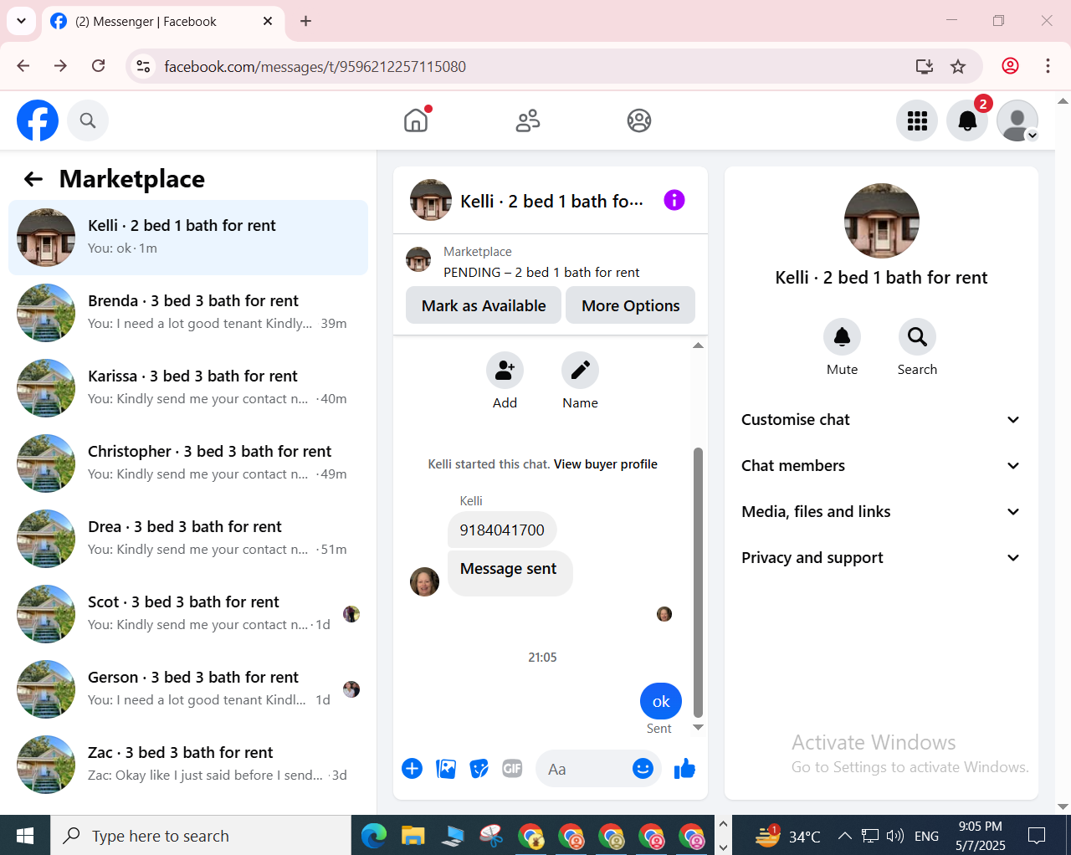
Task: Click Mark as Available button
Action: pos(484,305)
